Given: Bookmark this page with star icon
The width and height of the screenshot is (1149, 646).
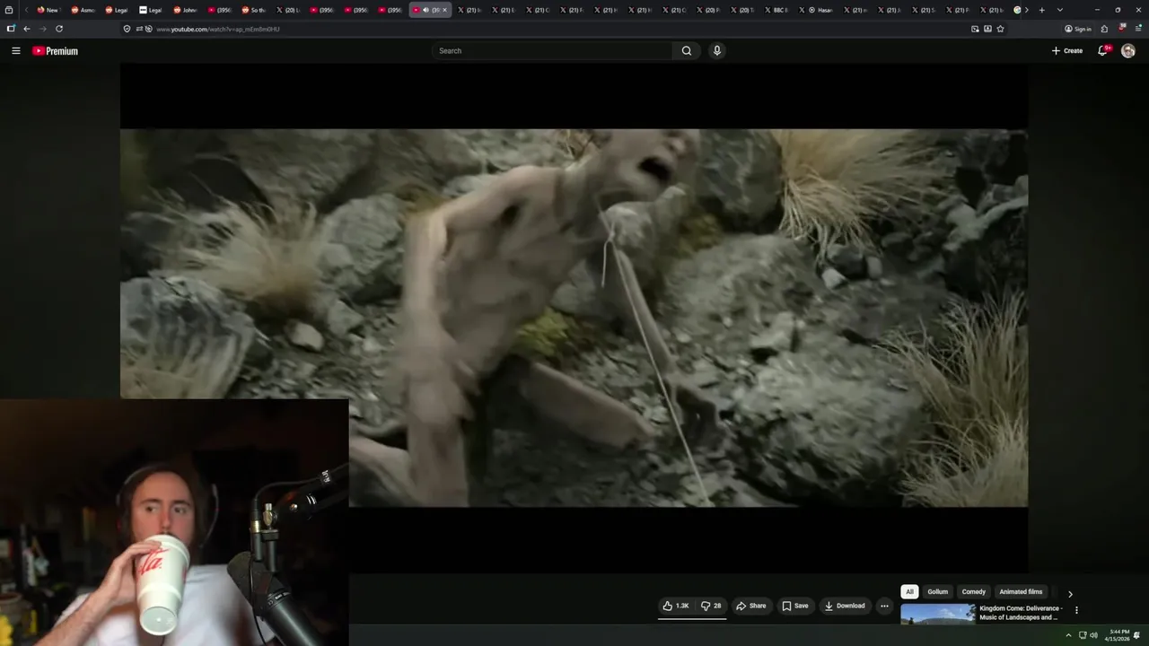Looking at the screenshot, I should click(1000, 29).
